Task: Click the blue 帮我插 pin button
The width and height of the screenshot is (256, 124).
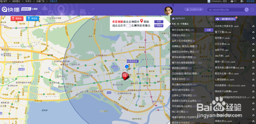Action: coord(33,18)
